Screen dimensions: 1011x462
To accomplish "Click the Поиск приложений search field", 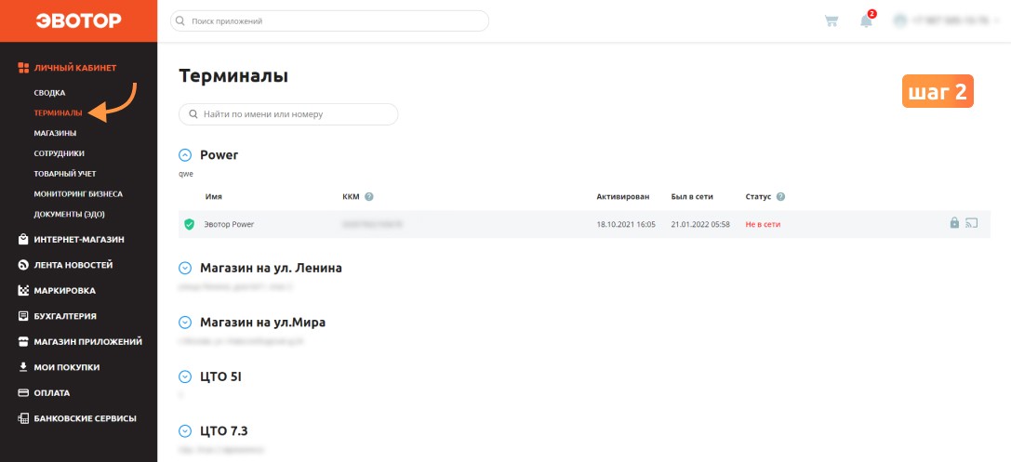I will (x=329, y=20).
